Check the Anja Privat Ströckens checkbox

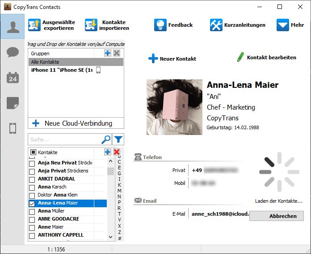coord(32,172)
